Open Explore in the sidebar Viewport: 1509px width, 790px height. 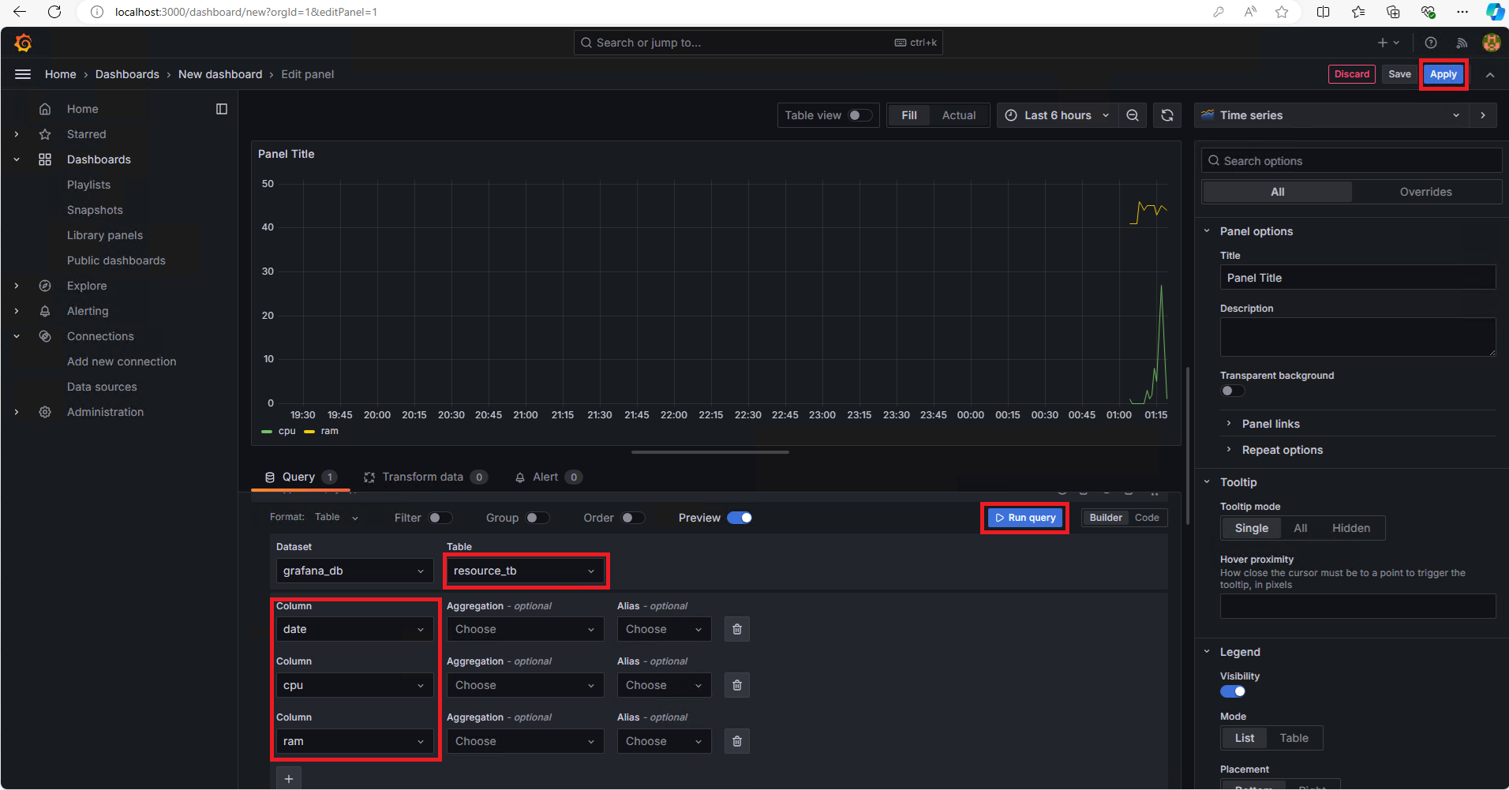click(x=87, y=286)
